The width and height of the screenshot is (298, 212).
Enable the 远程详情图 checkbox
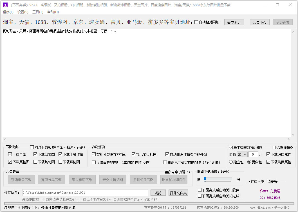coord(273,147)
